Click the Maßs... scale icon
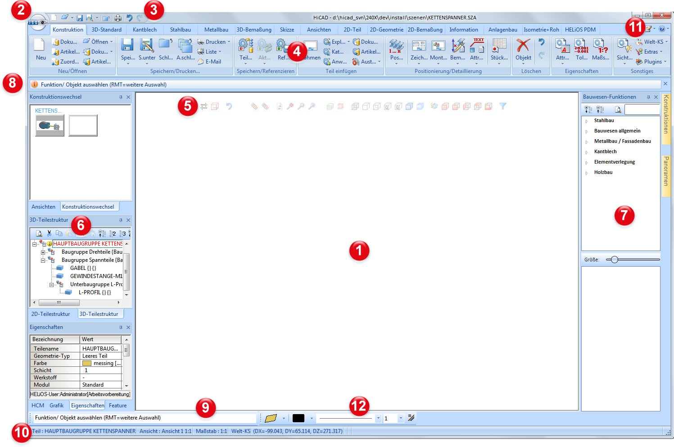This screenshot has height=447, width=674. coord(600,45)
